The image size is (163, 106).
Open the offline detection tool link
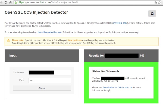(50, 32)
